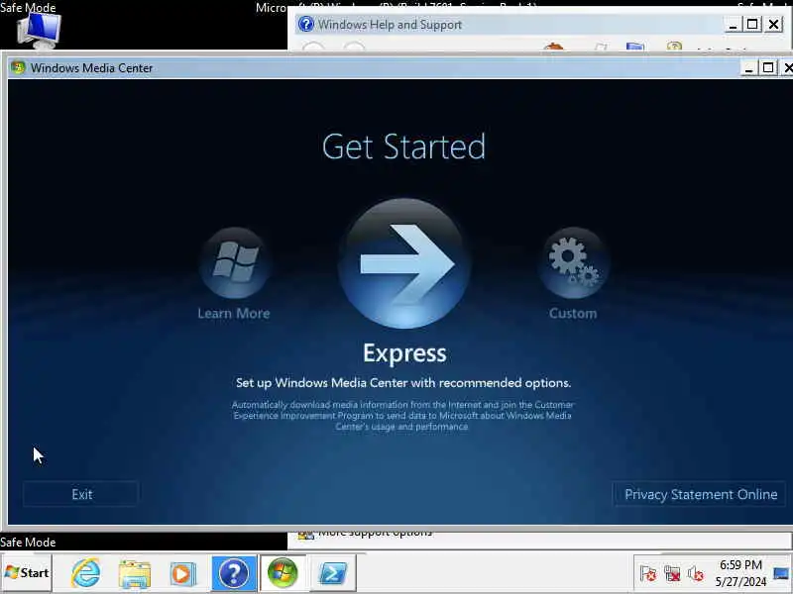Click Help and Support title bar question icon
This screenshot has height=594, width=793.
pos(306,24)
